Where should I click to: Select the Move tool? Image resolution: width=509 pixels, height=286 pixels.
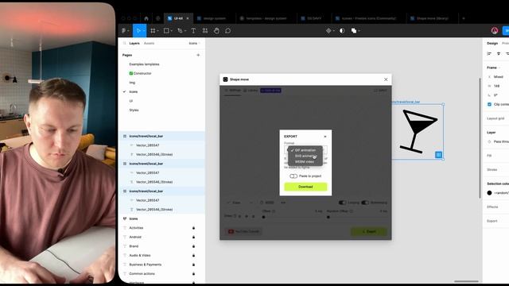point(138,30)
